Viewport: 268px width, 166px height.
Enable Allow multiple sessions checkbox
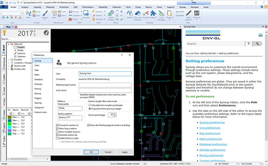(x=57, y=132)
